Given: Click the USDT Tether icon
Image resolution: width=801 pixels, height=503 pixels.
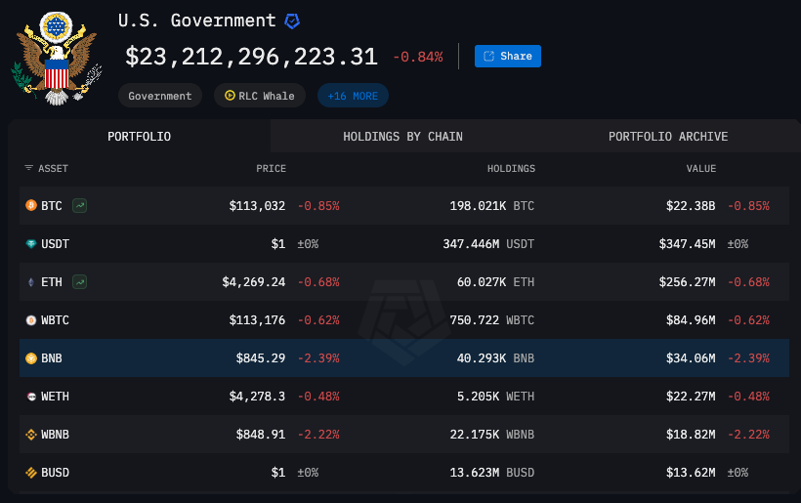Looking at the screenshot, I should [x=30, y=244].
